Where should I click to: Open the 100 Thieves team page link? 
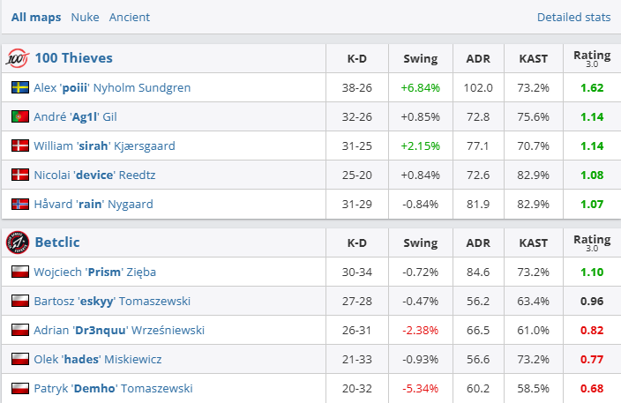(73, 58)
